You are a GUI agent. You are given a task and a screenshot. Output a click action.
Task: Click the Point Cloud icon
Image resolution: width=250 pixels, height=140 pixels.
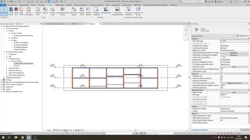[52, 11]
